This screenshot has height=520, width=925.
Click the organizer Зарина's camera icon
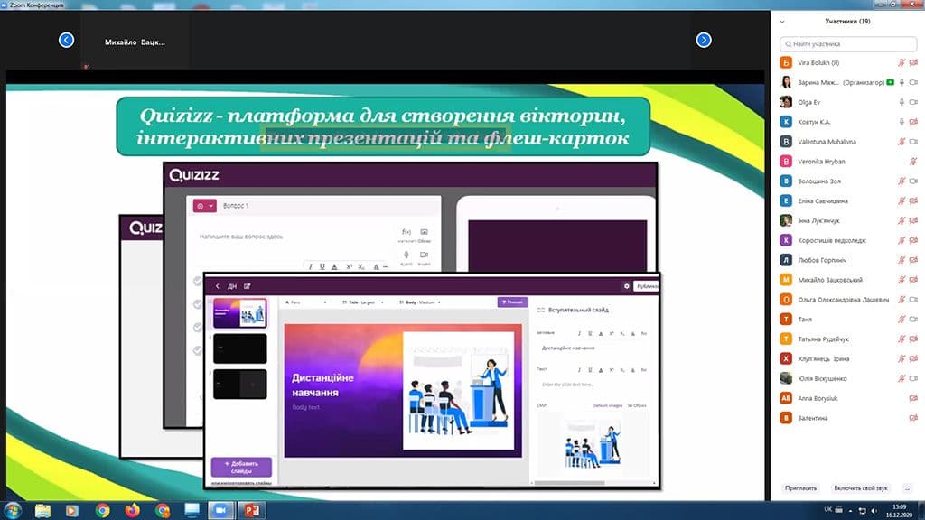913,82
